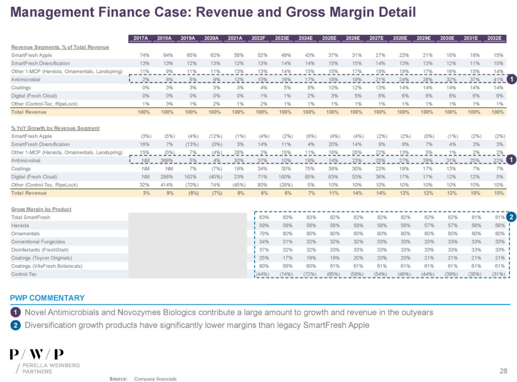This screenshot has width=517, height=382.
Task: Click 'Total Revenue' label in YoY Growth section
Action: pyautogui.click(x=29, y=193)
